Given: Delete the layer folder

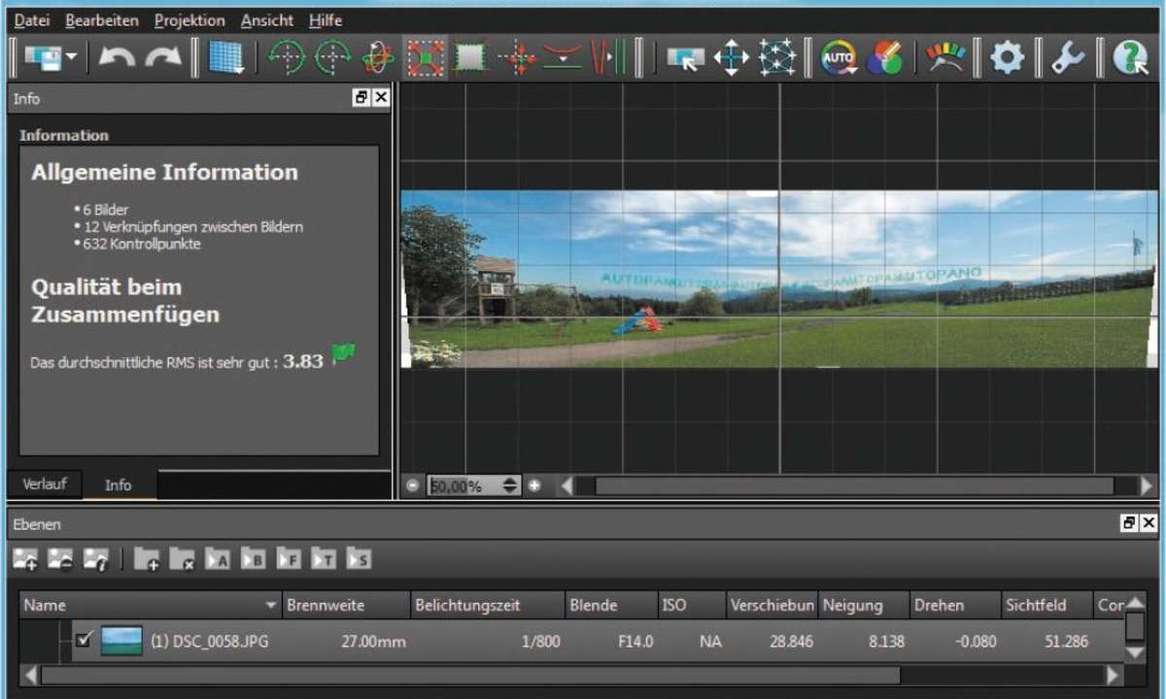Looking at the screenshot, I should [183, 558].
